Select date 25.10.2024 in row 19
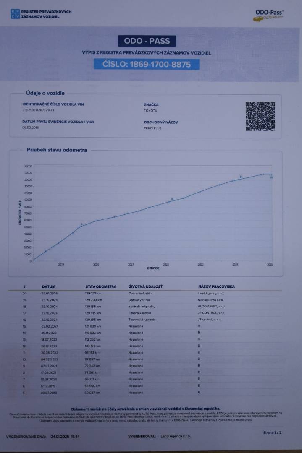Viewport: 302px width, 453px height. pos(50,300)
